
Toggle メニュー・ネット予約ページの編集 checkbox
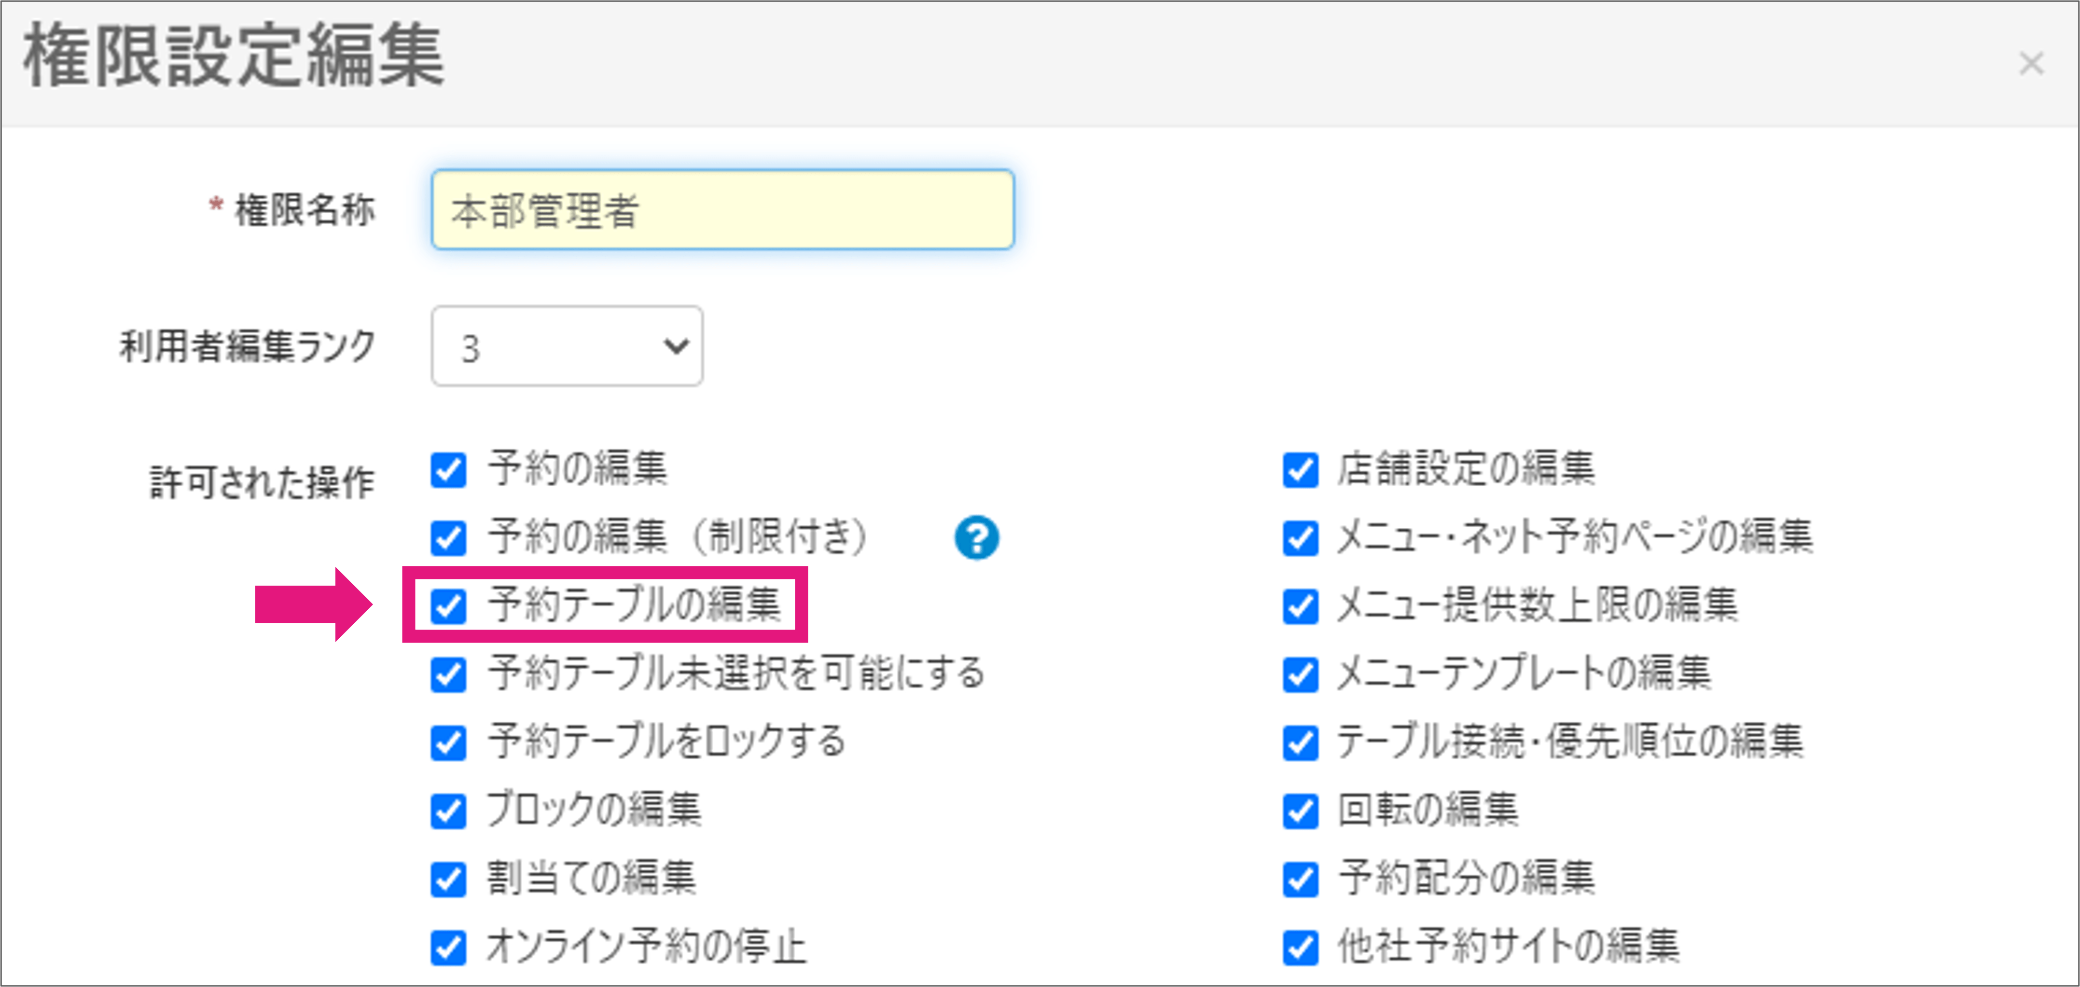click(x=1300, y=538)
